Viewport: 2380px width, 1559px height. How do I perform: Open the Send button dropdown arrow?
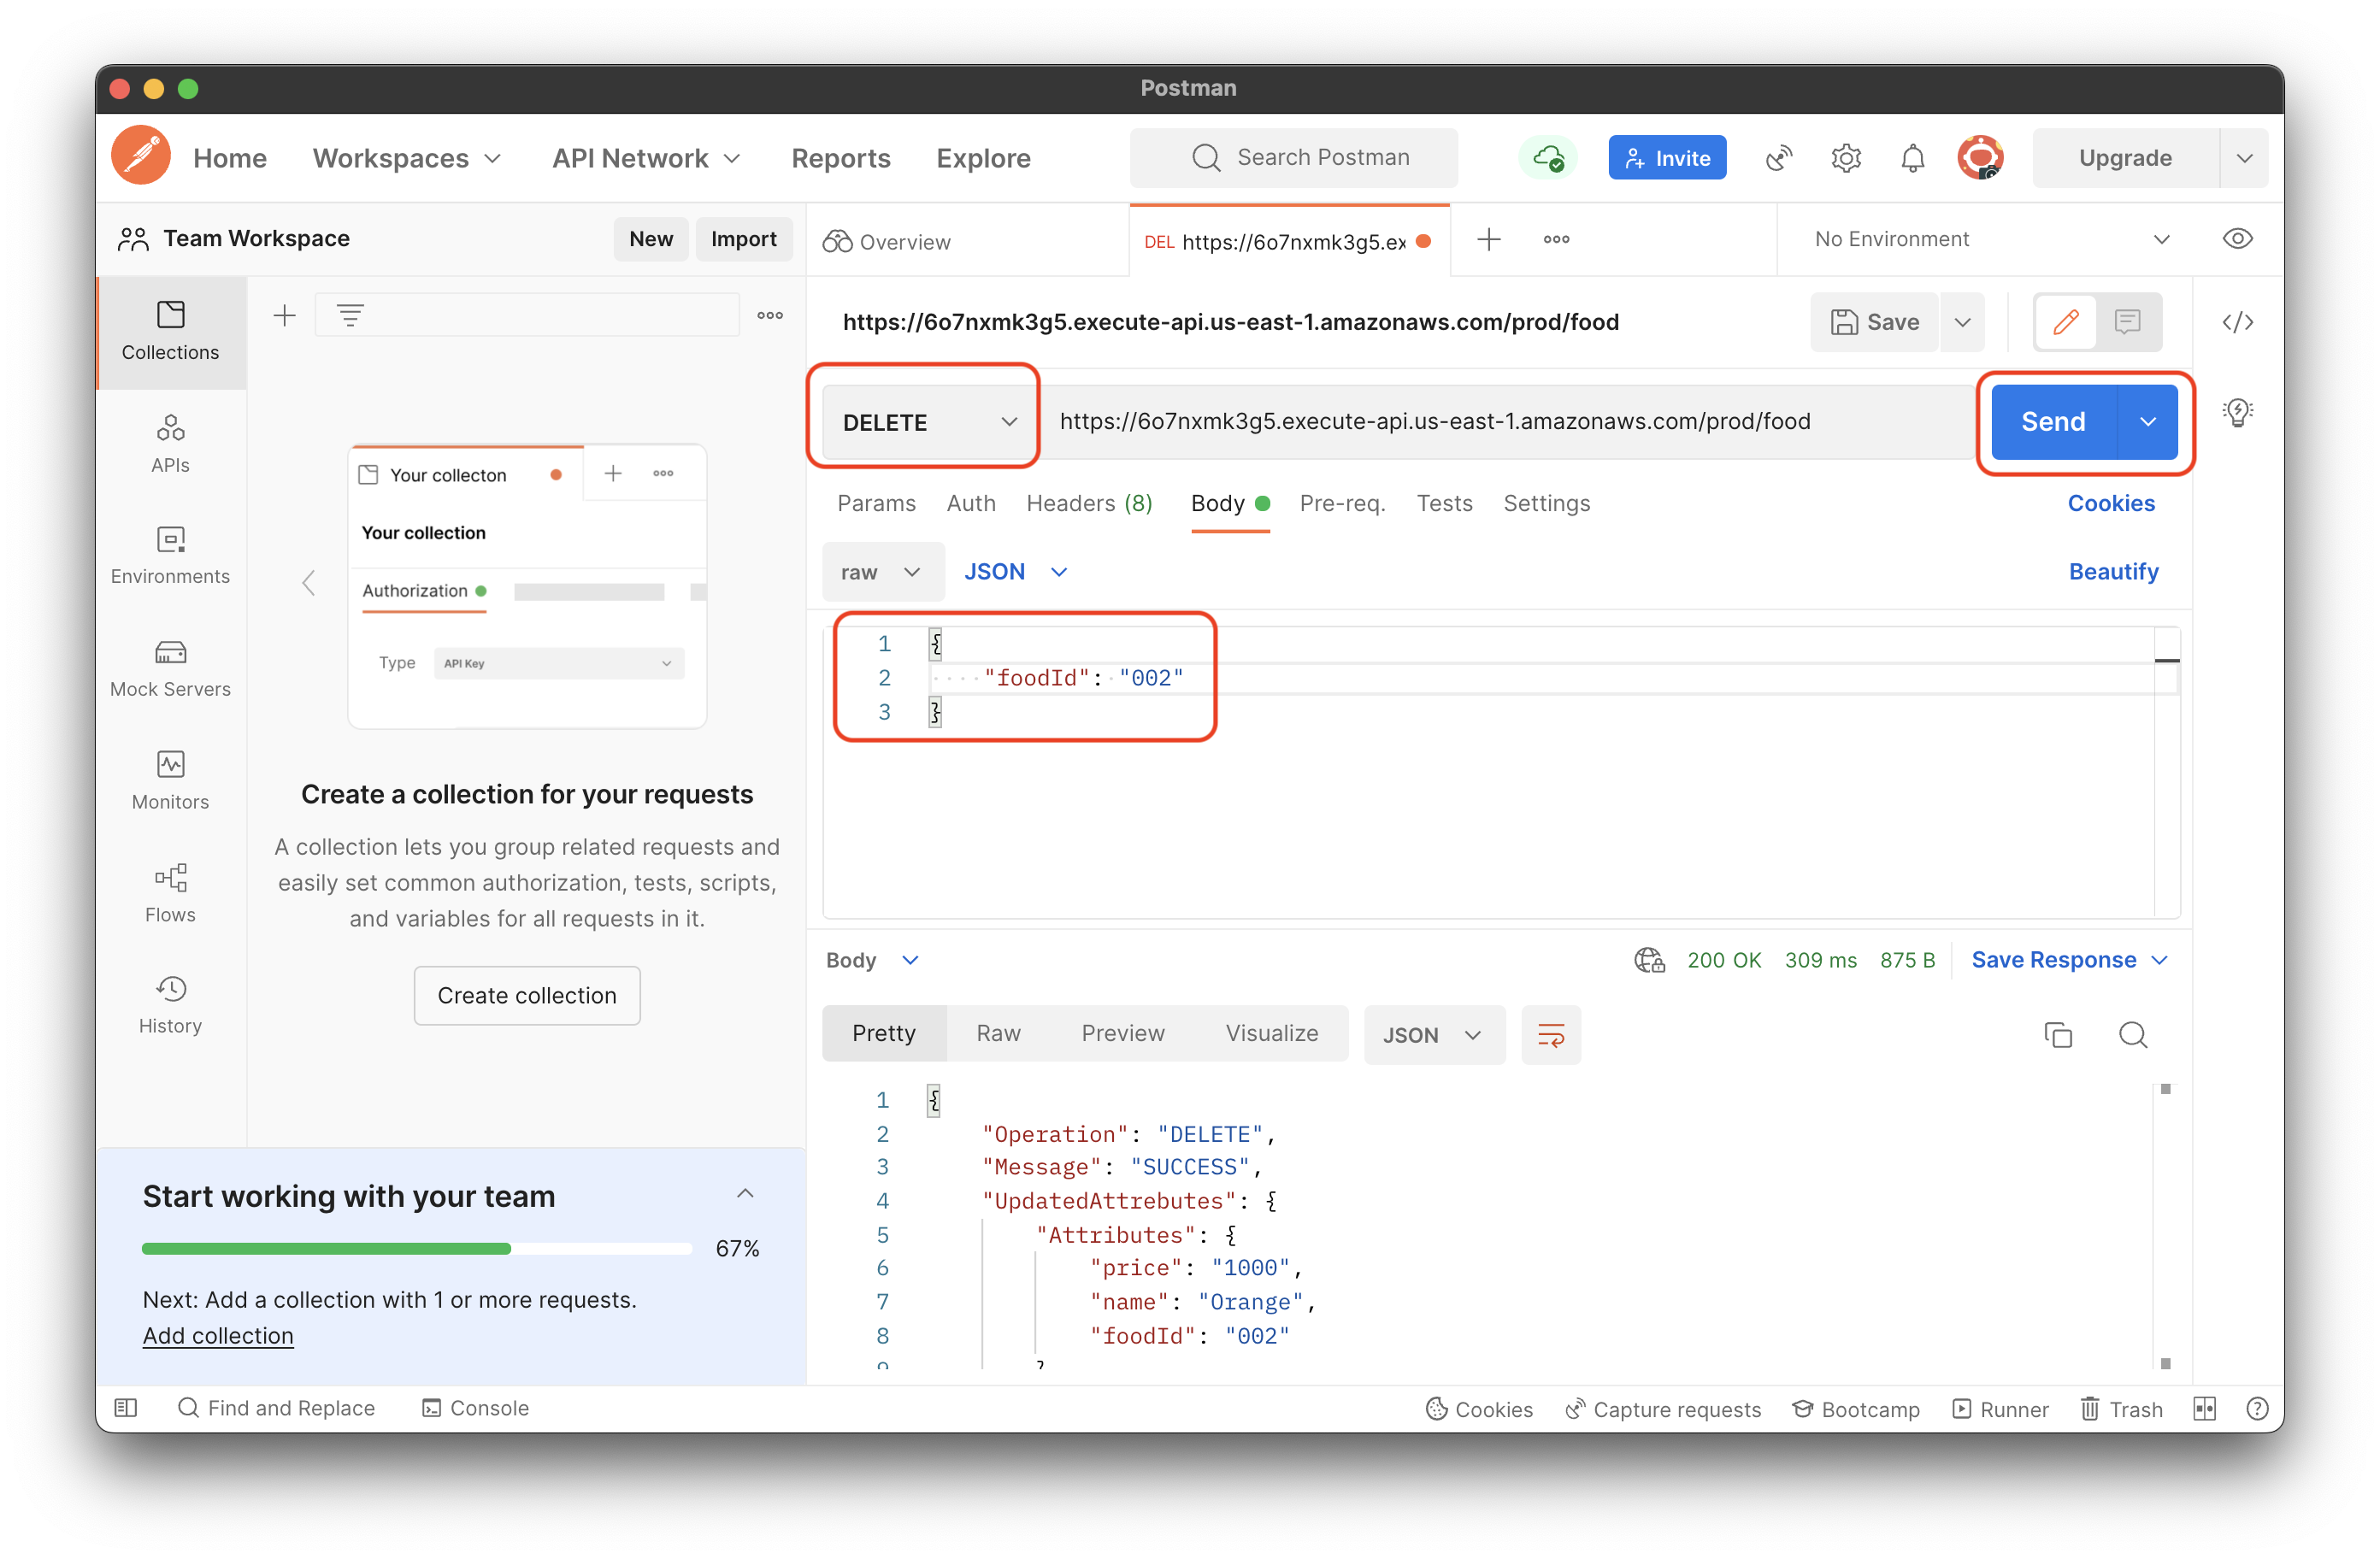tap(2147, 422)
